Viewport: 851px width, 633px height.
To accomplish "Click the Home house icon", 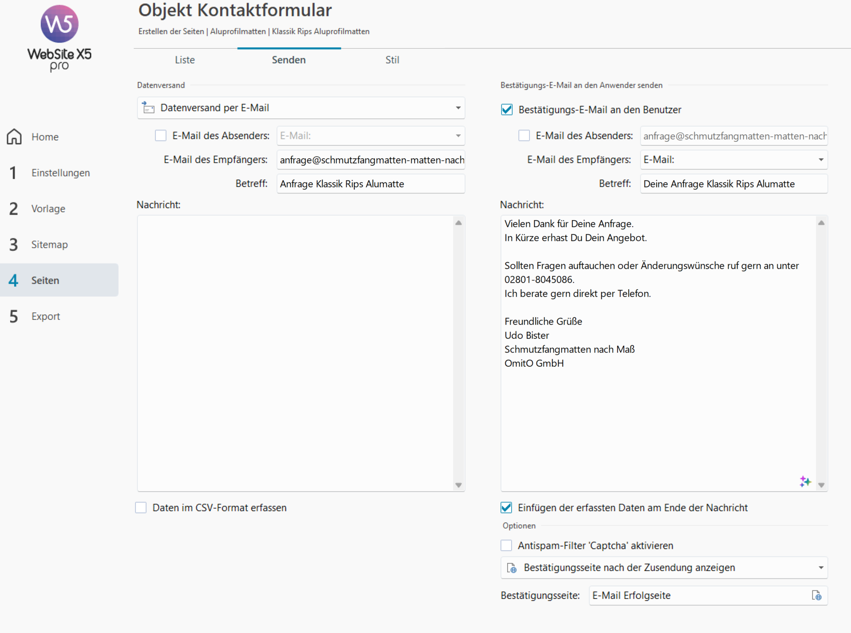I will (14, 136).
